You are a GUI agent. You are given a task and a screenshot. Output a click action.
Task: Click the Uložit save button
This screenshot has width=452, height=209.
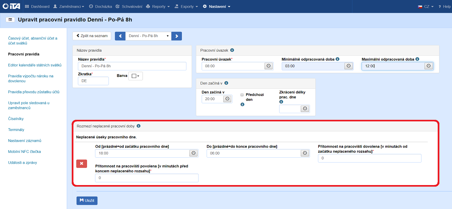coord(87,201)
